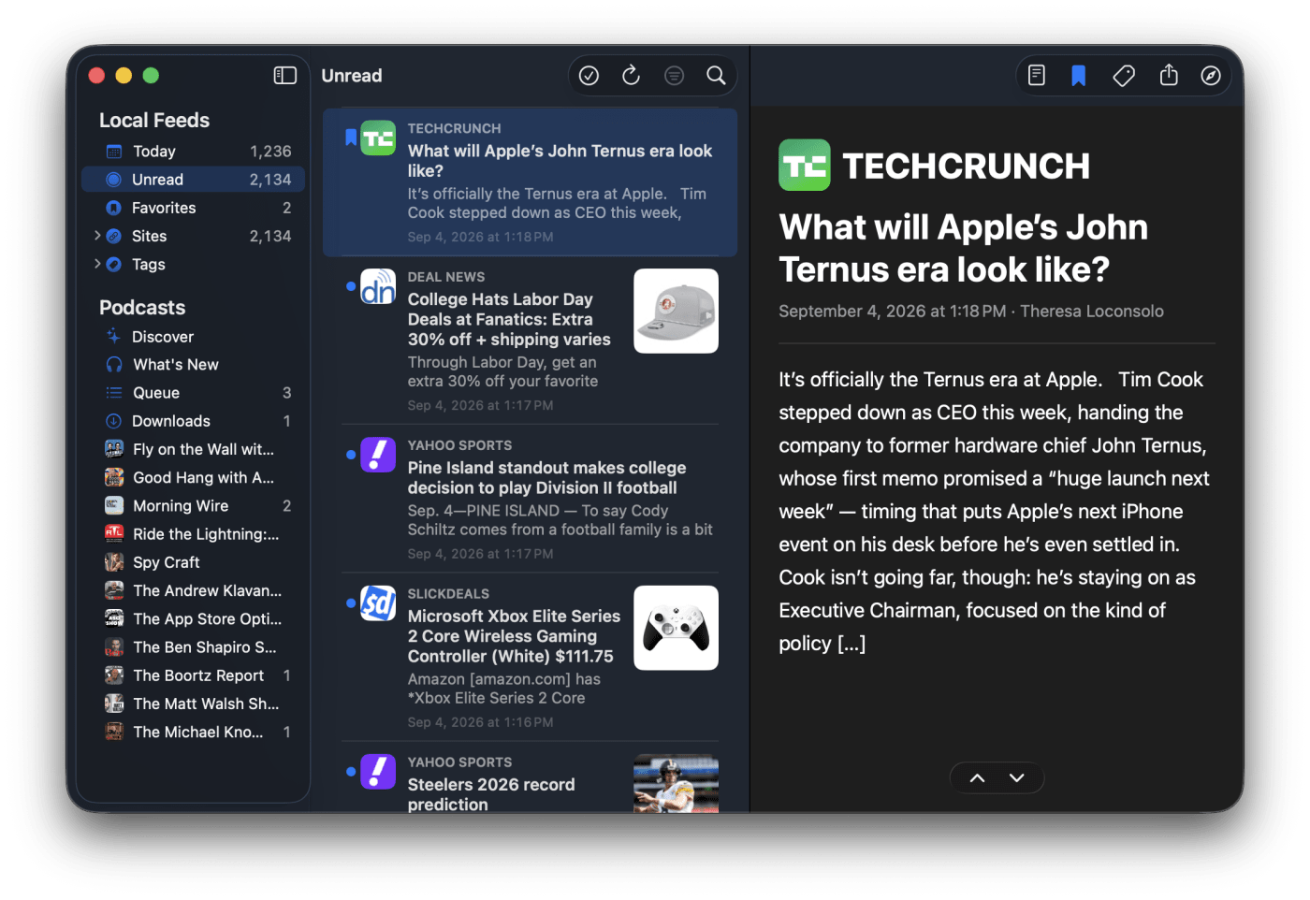Click the bookmark flag on TechCrunch list item
The width and height of the screenshot is (1310, 900).
pyautogui.click(x=351, y=138)
